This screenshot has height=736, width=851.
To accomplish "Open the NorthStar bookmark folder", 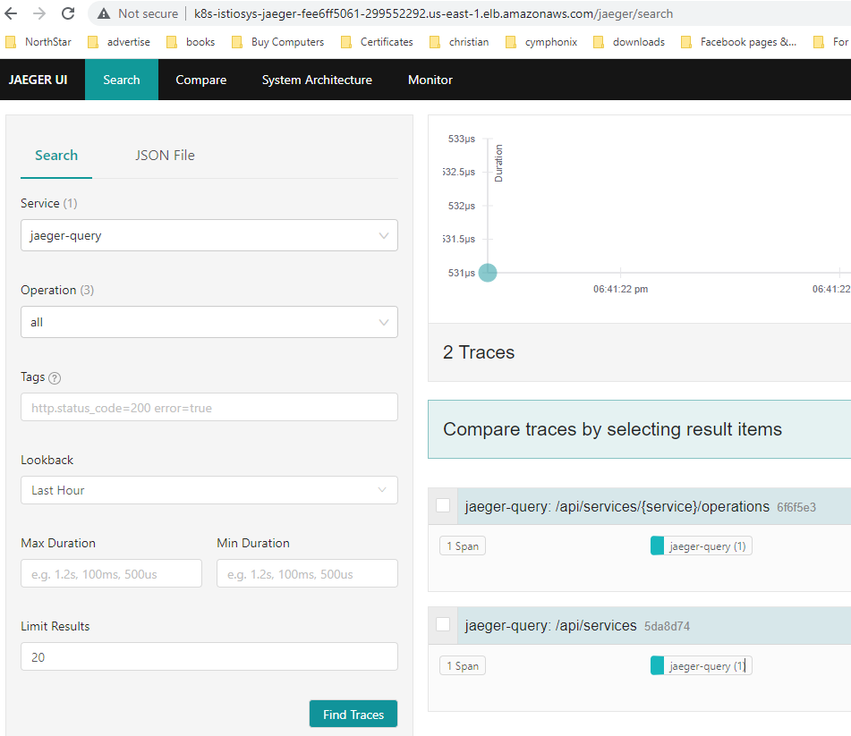I will click(38, 42).
